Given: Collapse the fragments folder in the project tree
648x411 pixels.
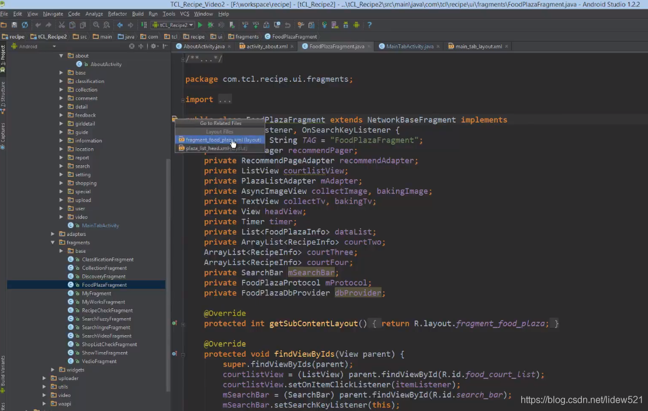Looking at the screenshot, I should coord(53,242).
